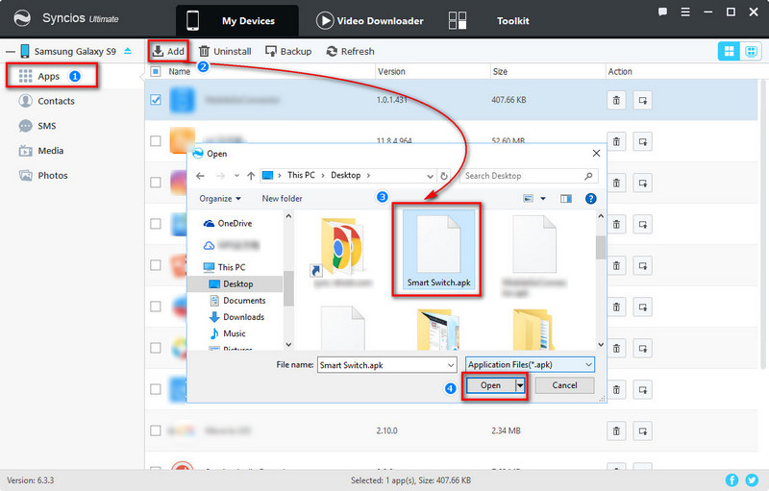Image resolution: width=769 pixels, height=491 pixels.
Task: Switch to the Toolkit tab
Action: [x=489, y=20]
